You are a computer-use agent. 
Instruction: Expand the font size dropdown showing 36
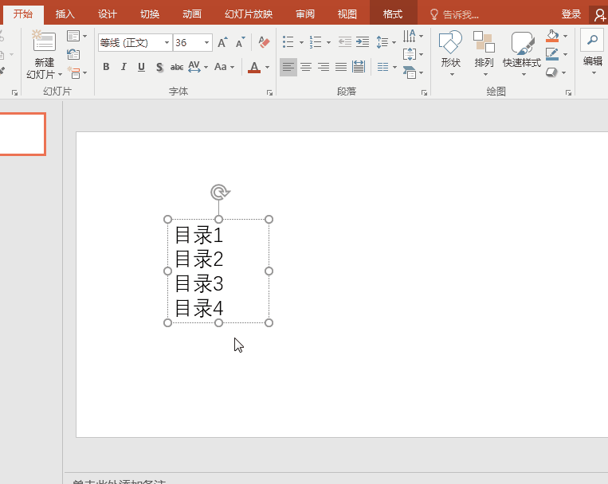pos(207,43)
